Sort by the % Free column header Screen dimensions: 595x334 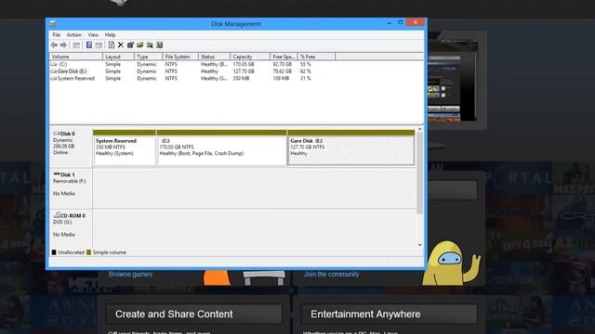[316, 57]
